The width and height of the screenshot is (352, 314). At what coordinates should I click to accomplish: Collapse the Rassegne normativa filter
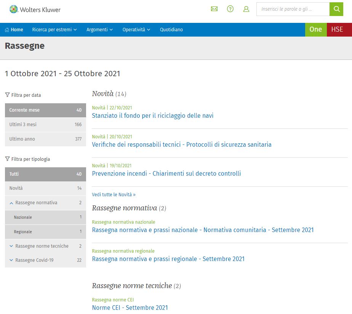[11, 203]
